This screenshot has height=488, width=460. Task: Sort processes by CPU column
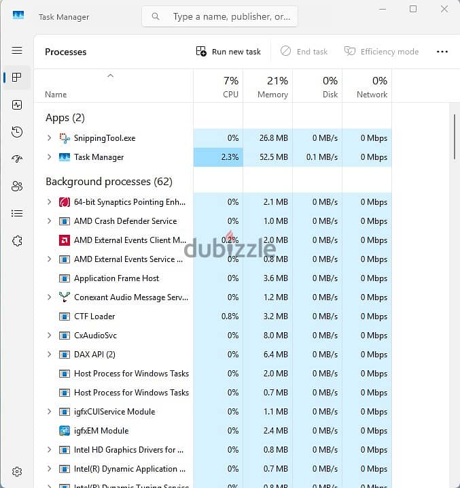coord(218,87)
